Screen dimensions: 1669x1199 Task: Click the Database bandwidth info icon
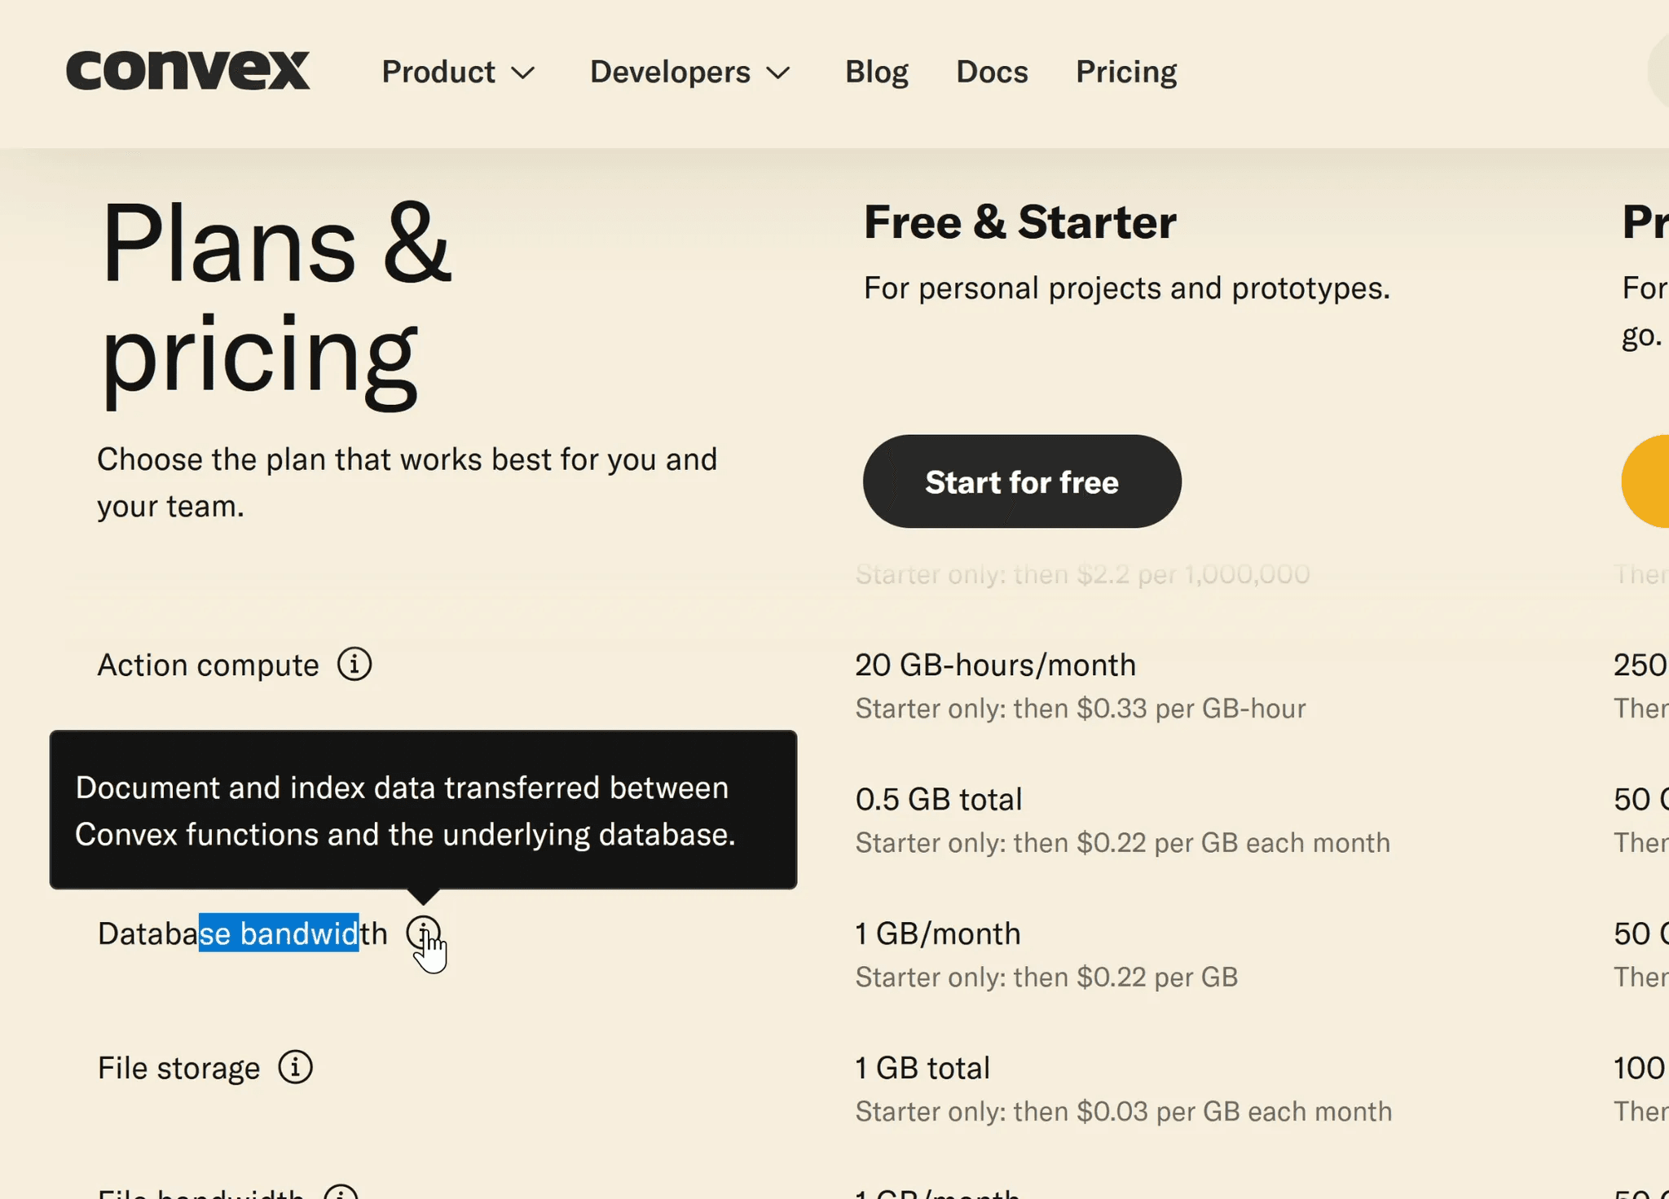(423, 933)
